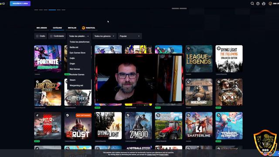Open the Path of Exile thumbnail
Image resolution: width=279 pixels, height=157 pixels.
229,92
